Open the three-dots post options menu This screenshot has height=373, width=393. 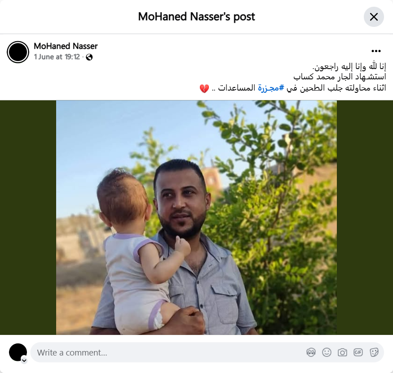376,51
